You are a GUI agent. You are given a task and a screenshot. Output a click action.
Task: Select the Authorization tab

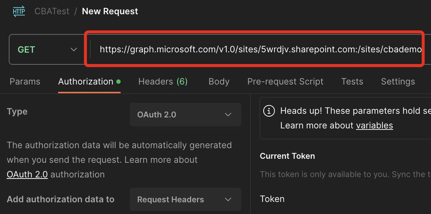coord(86,82)
